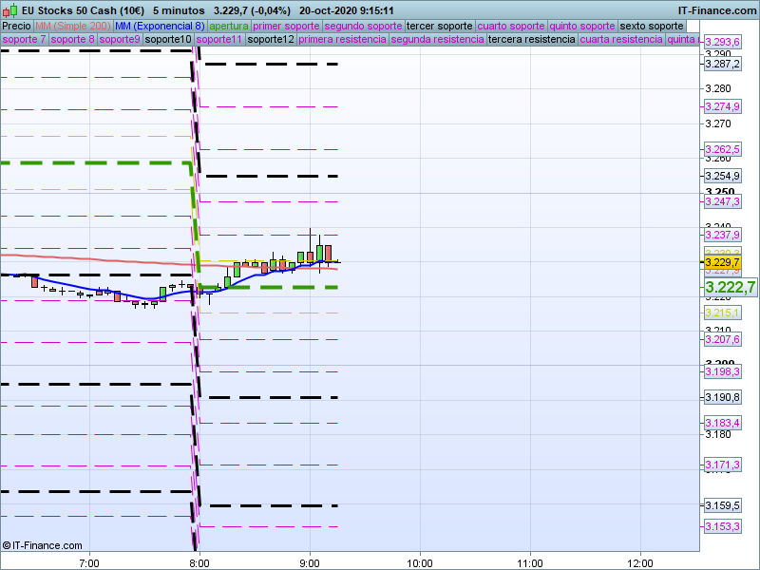Select the soporte11 label
The width and height of the screenshot is (760, 570).
click(219, 39)
